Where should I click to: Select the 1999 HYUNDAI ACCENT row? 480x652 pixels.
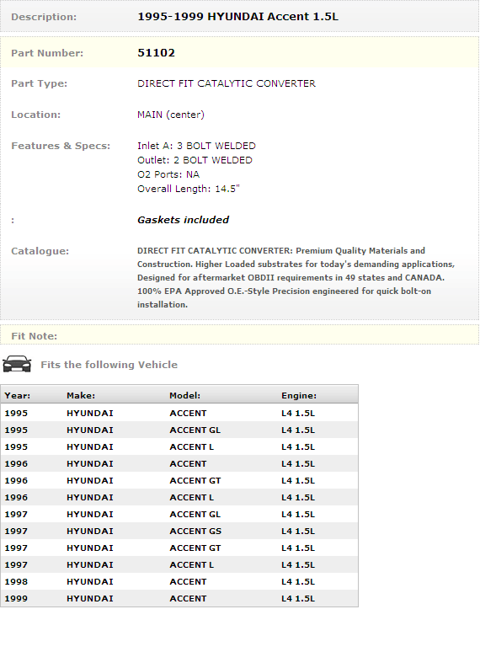tap(179, 598)
